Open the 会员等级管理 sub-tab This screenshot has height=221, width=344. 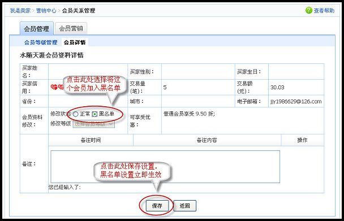pyautogui.click(x=41, y=42)
